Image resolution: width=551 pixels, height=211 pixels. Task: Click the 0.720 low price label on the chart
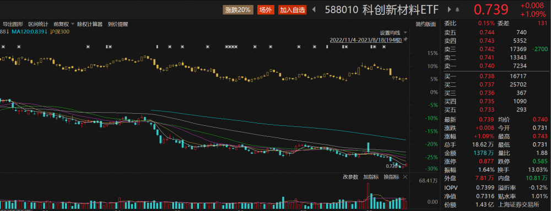pos(391,166)
